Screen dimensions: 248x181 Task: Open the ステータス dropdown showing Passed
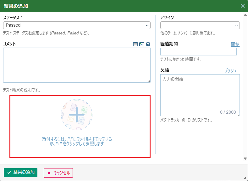(77, 25)
